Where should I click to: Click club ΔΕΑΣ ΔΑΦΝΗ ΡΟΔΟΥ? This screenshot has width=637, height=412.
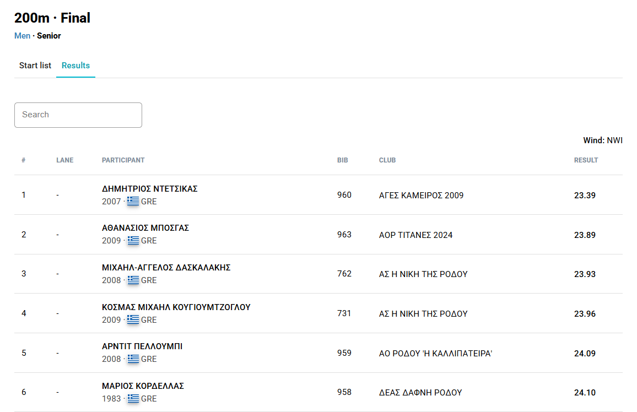pos(420,393)
